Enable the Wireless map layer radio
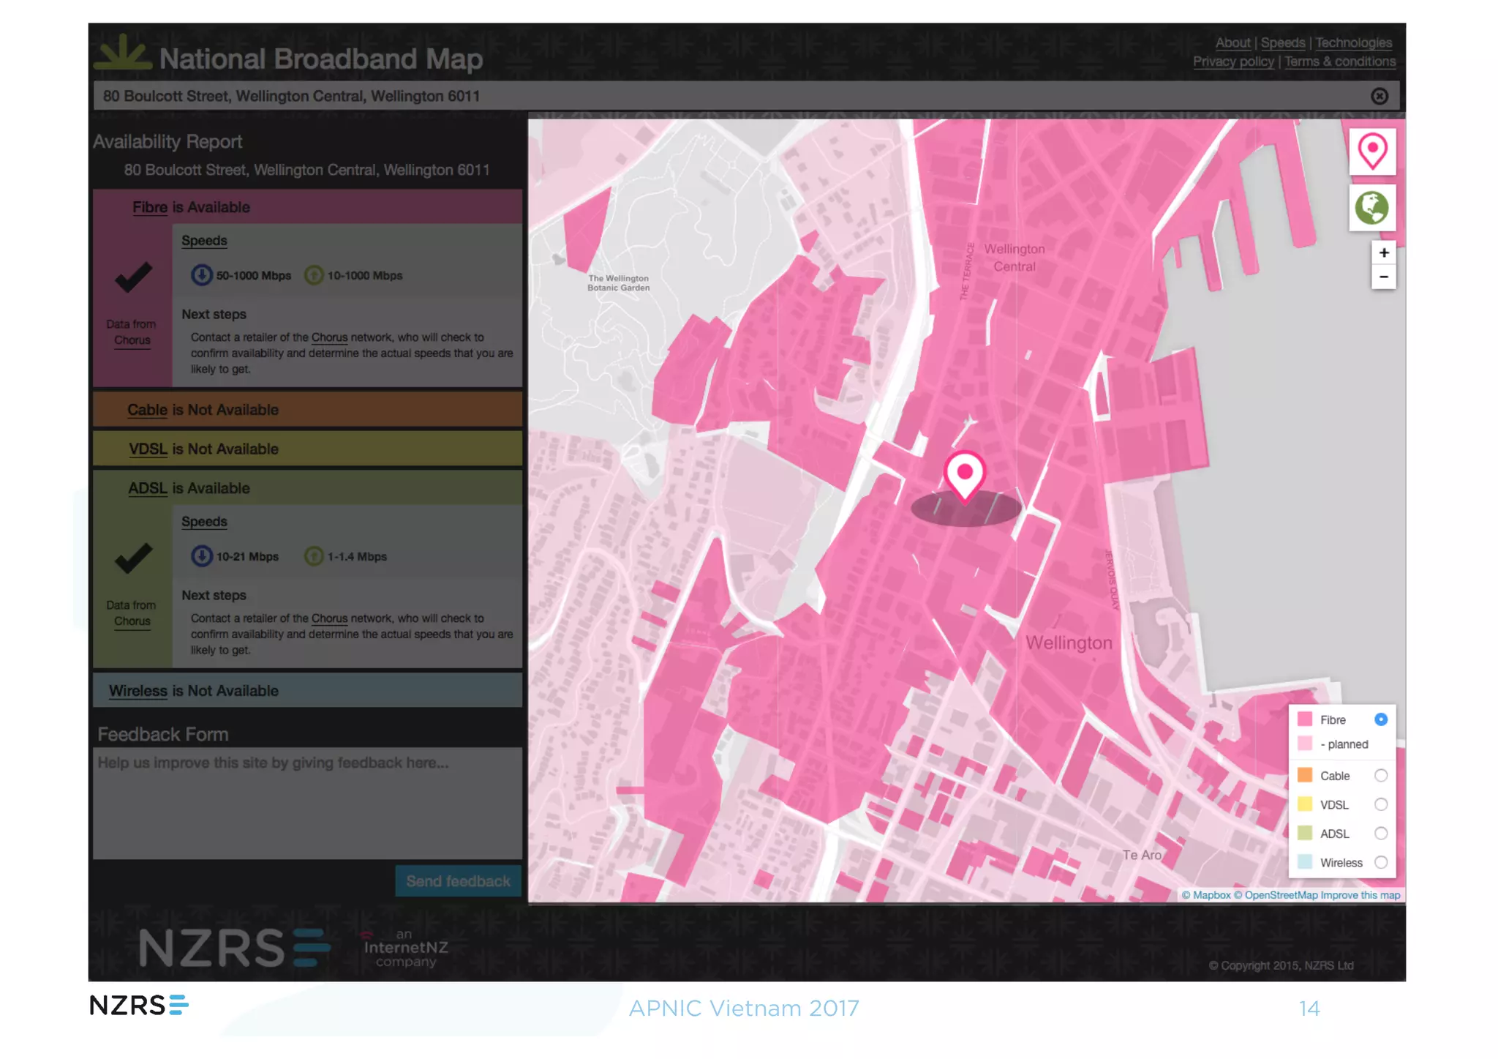Screen dimensions: 1498x1059 1380,863
